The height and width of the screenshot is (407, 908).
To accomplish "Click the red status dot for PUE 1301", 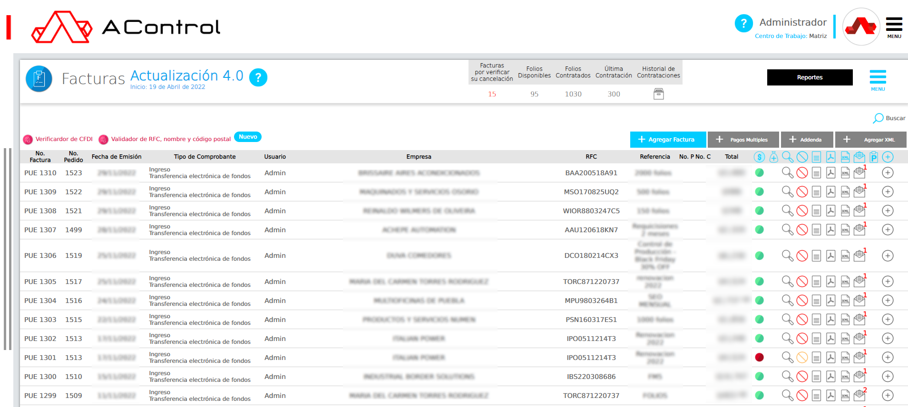I will point(760,358).
